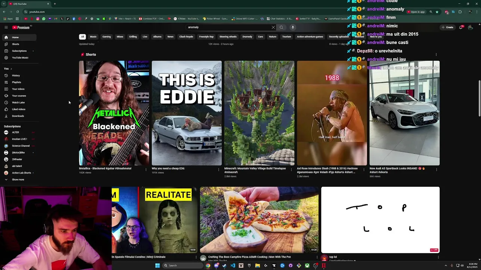
Task: Click the youtube.com address bar
Action: click(214, 12)
